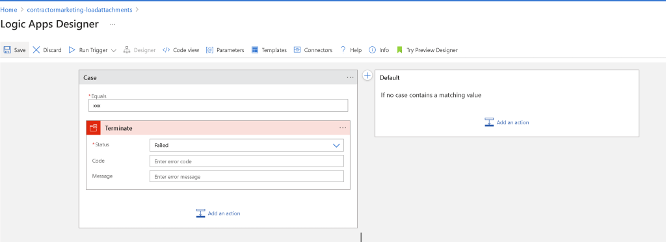Click the Enter error code field
This screenshot has height=242, width=666.
pyautogui.click(x=246, y=161)
